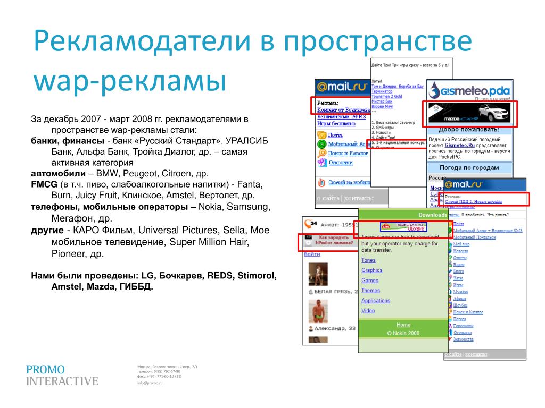Viewport: 545px width, 408px height.
Task: Open the Games link on Nokia page
Action: click(x=369, y=280)
